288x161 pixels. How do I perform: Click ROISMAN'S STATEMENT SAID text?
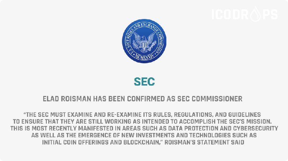click(x=204, y=142)
